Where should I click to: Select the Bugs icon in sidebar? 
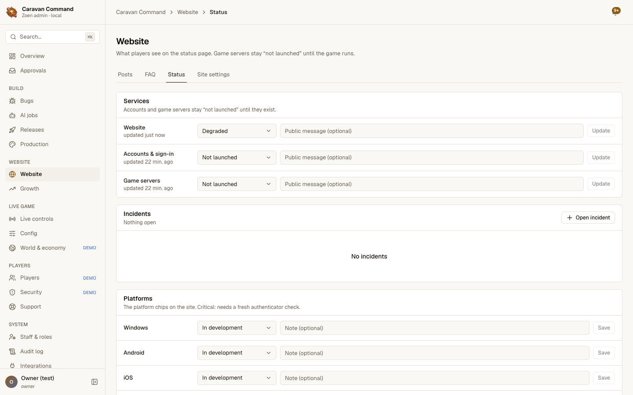point(12,101)
